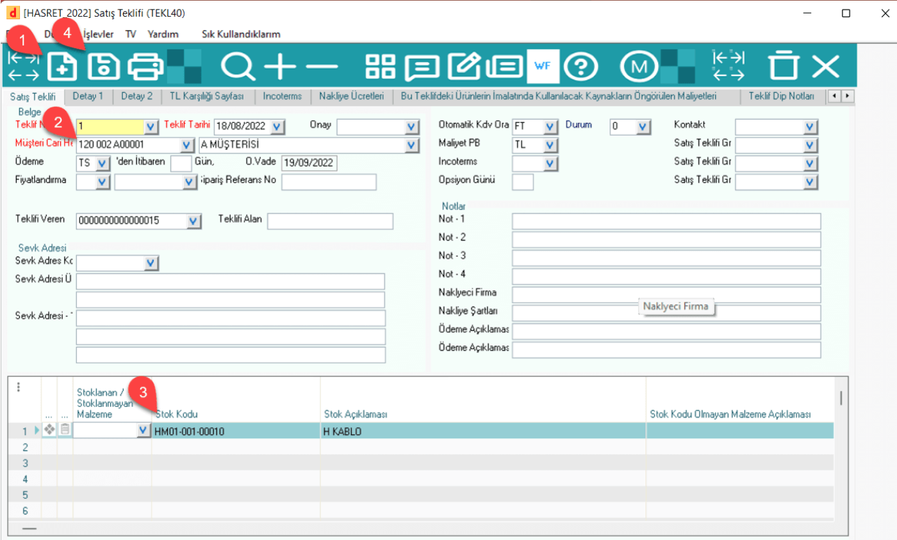
Task: Open the Stoklanan/Stoklanmayan Malzeme dropdown in row 1
Action: coord(144,431)
